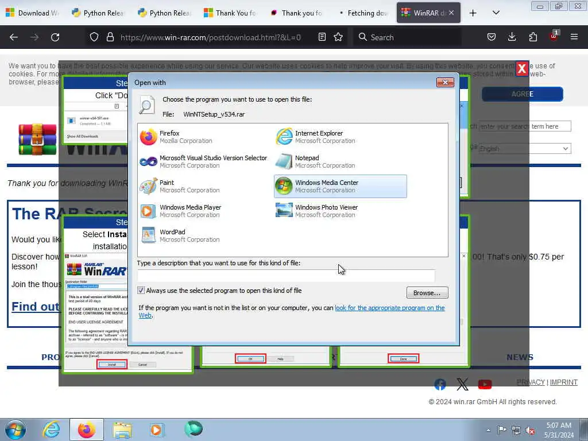Screen dimensions: 588x441
Task: Click the AGREE cookie button
Action: [x=523, y=94]
